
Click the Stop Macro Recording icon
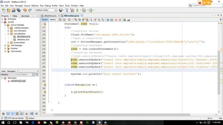[x=120, y=20]
